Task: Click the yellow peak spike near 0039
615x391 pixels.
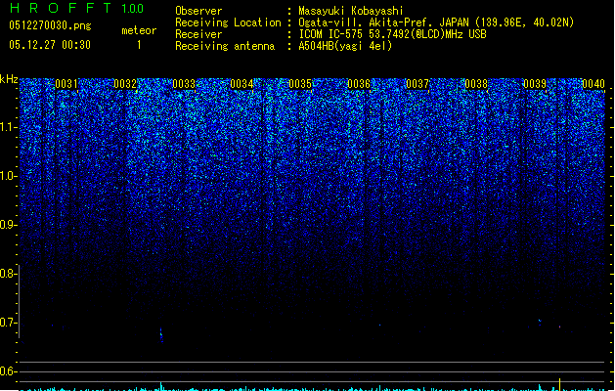Action: [x=559, y=384]
